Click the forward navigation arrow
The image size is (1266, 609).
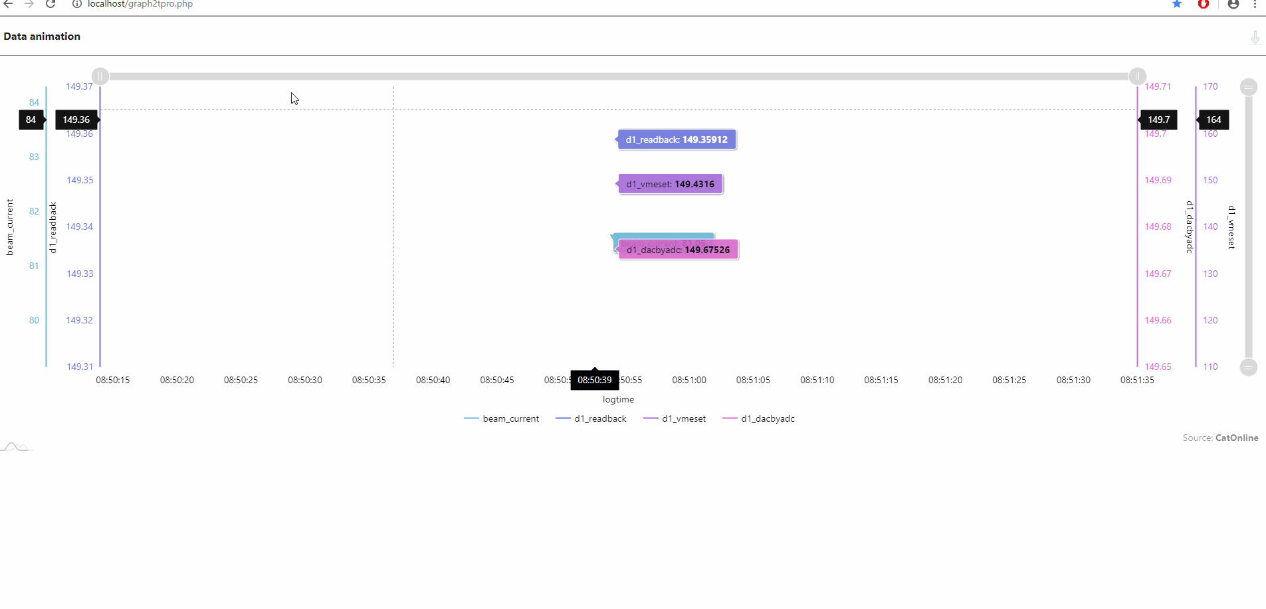point(29,5)
